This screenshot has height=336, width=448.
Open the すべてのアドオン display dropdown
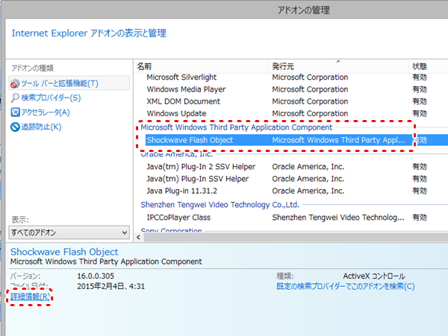point(69,232)
